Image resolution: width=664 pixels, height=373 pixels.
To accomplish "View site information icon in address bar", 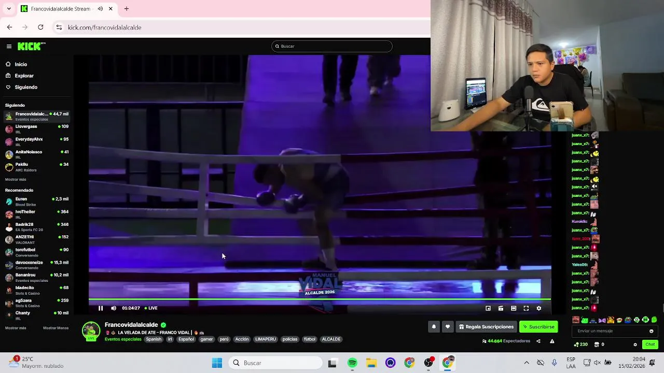I will (x=59, y=27).
